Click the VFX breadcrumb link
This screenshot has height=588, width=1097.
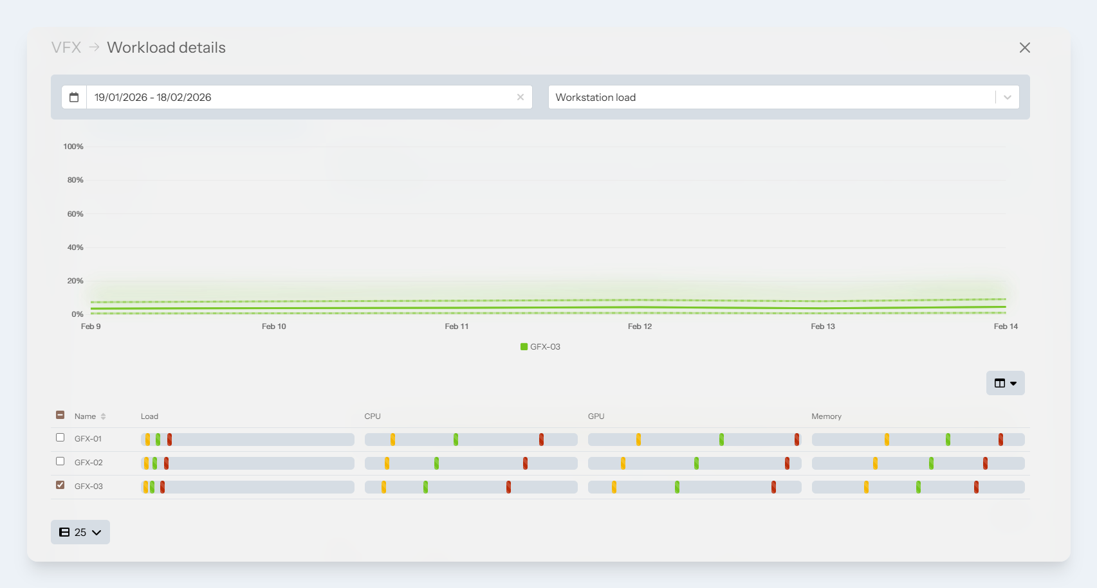(66, 48)
